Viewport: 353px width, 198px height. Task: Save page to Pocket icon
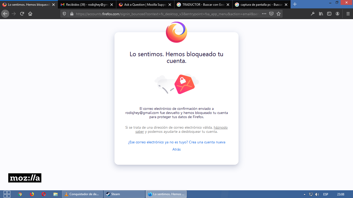pyautogui.click(x=271, y=14)
